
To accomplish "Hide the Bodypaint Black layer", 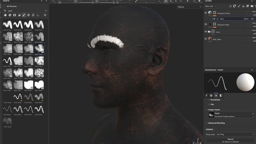I will (206, 24).
